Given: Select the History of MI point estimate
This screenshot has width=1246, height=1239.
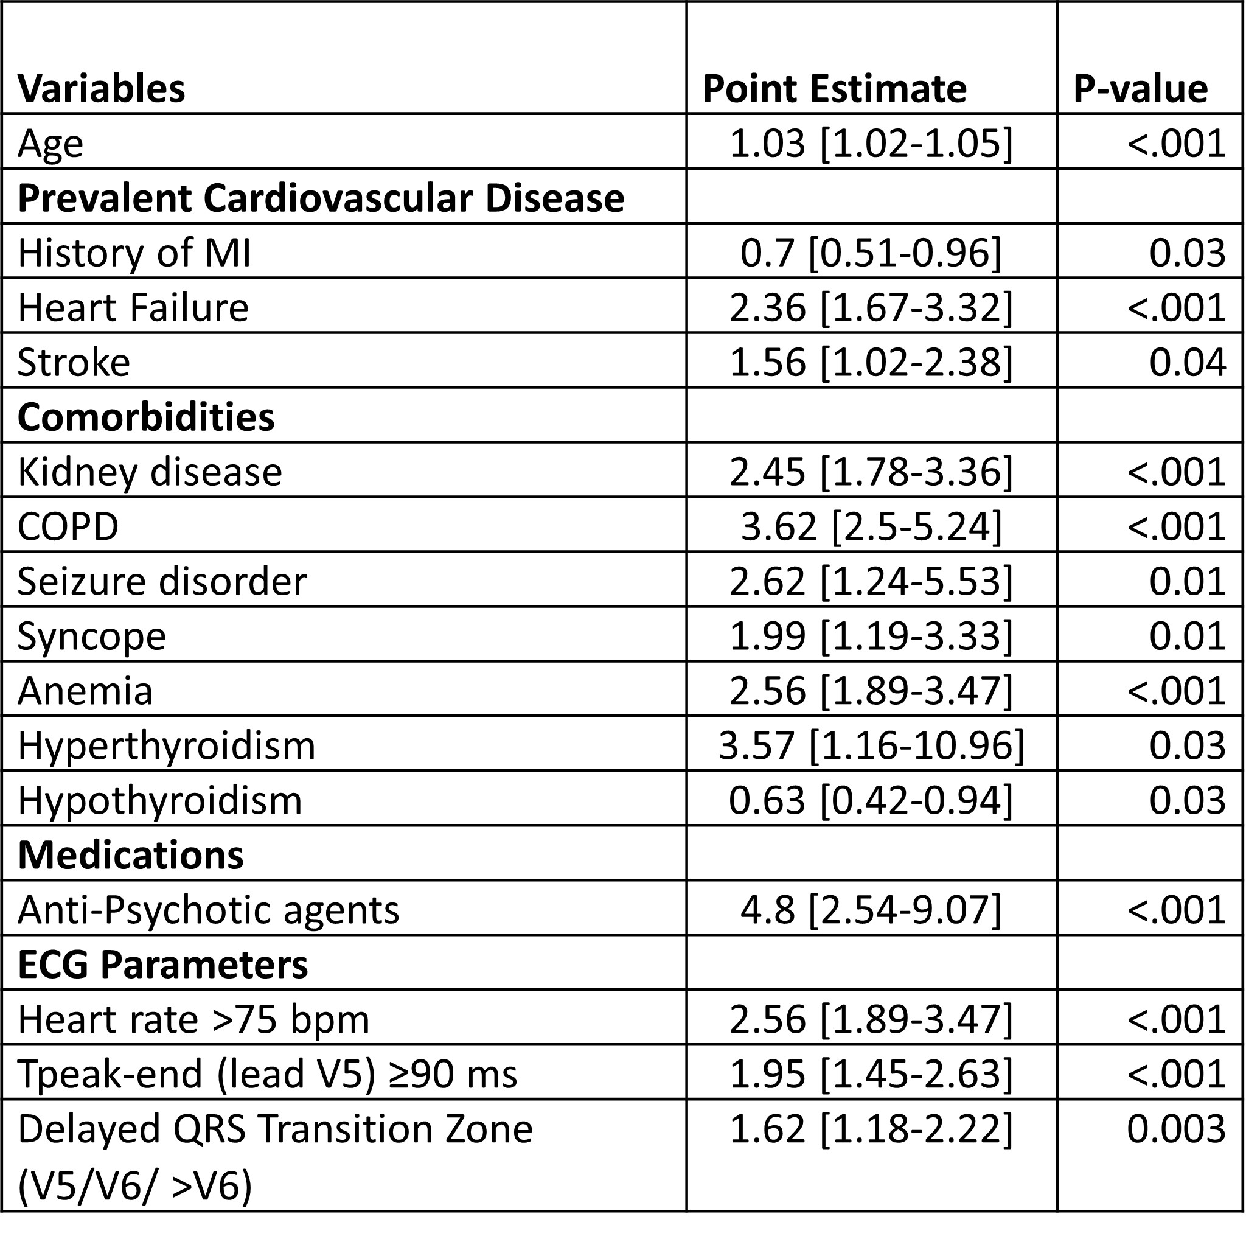Looking at the screenshot, I should [871, 253].
